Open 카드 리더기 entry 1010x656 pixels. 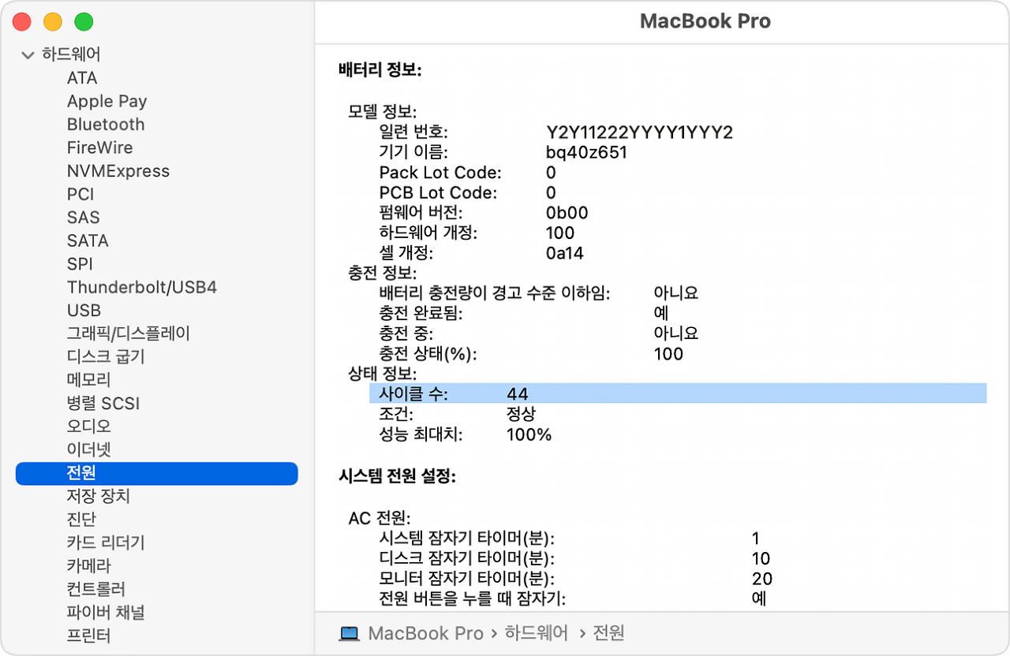pos(106,542)
